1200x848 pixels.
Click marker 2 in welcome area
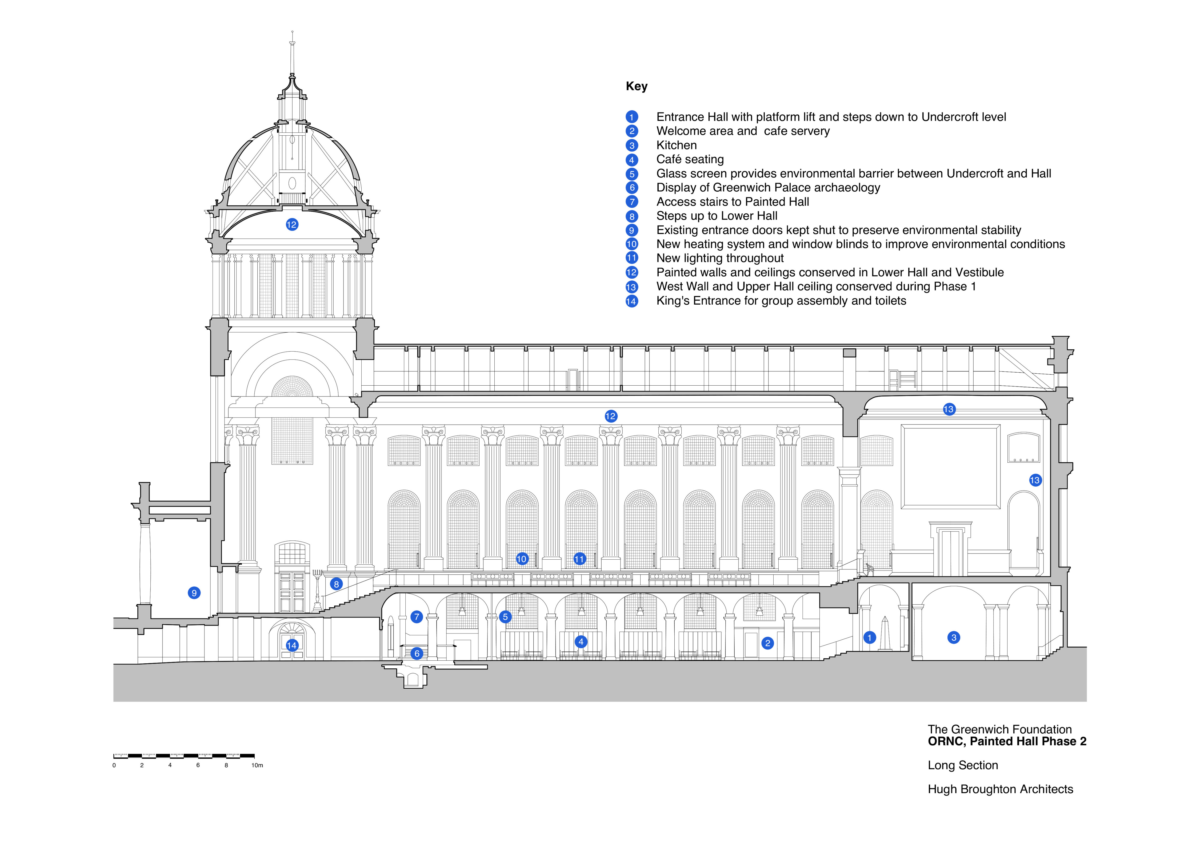tap(767, 643)
